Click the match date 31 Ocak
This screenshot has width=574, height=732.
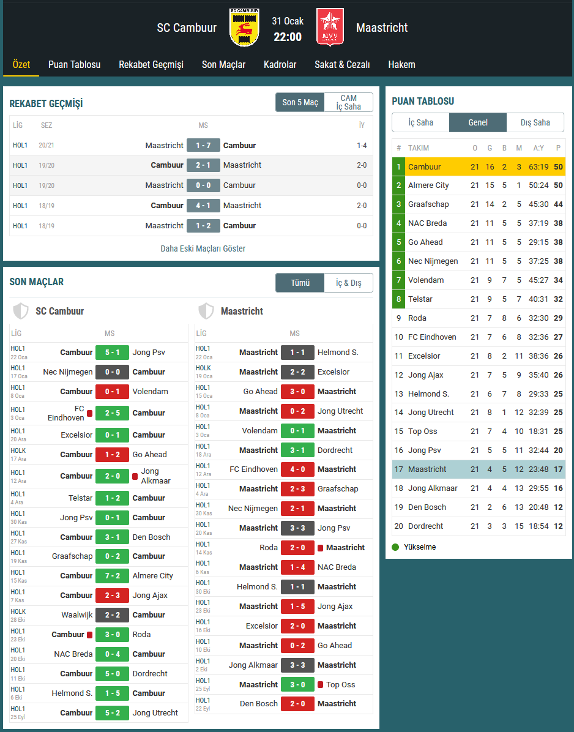288,21
